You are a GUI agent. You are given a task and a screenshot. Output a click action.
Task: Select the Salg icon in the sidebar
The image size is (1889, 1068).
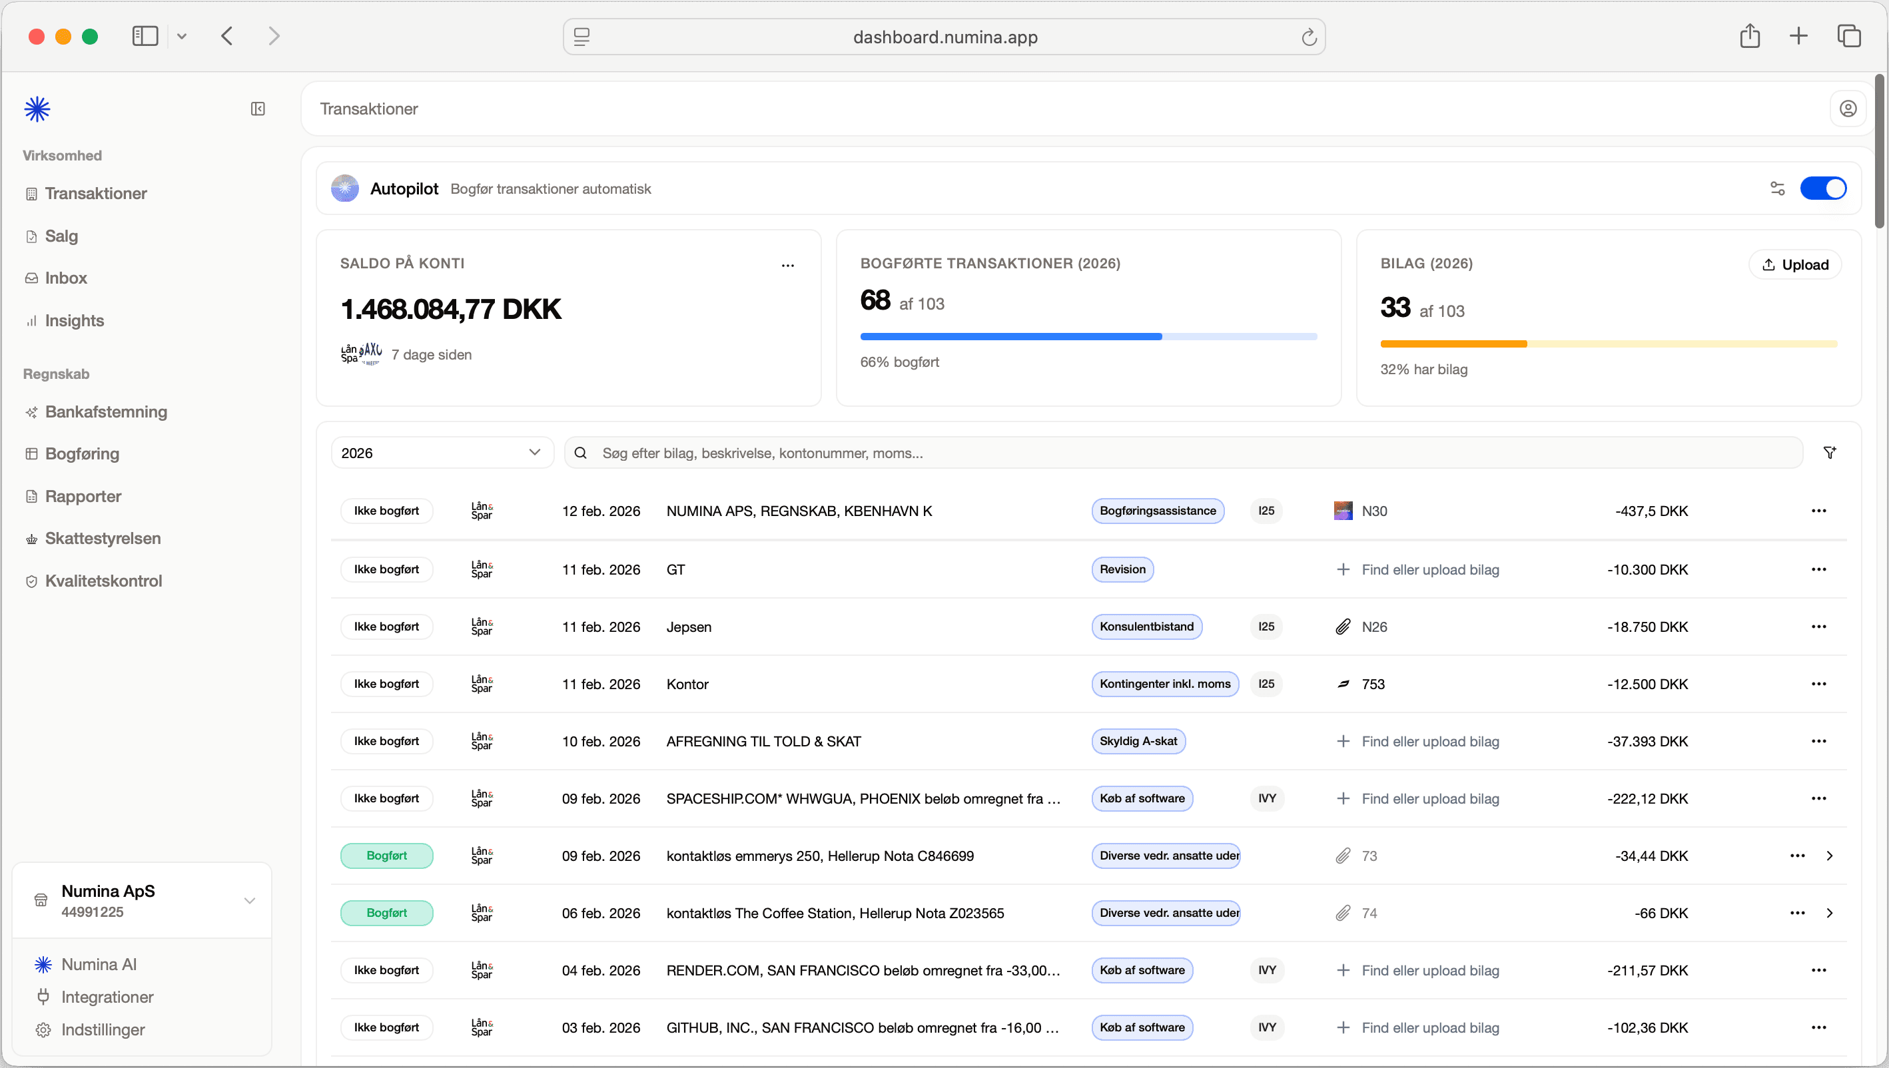point(30,236)
